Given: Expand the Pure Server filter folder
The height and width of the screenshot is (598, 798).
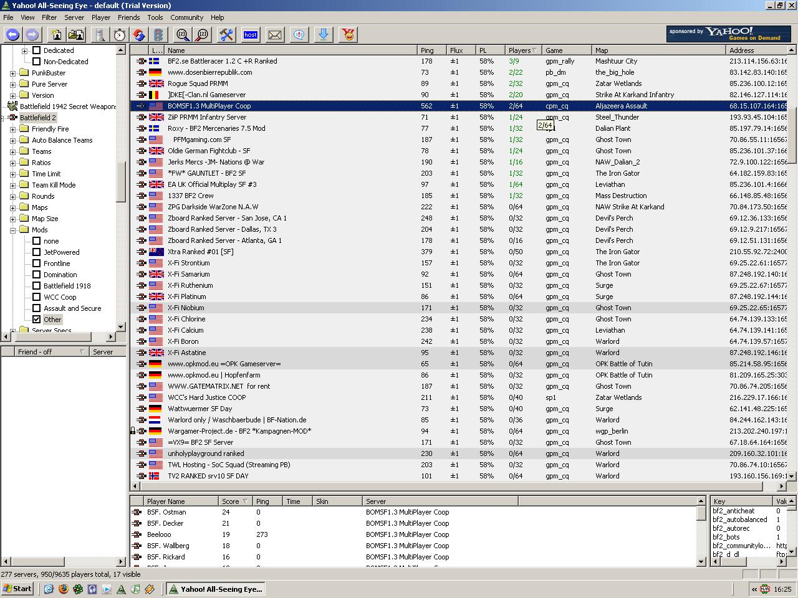Looking at the screenshot, I should (13, 84).
